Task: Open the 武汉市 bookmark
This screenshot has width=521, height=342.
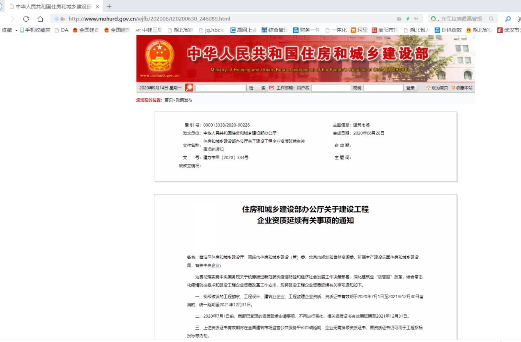Action: 509,30
